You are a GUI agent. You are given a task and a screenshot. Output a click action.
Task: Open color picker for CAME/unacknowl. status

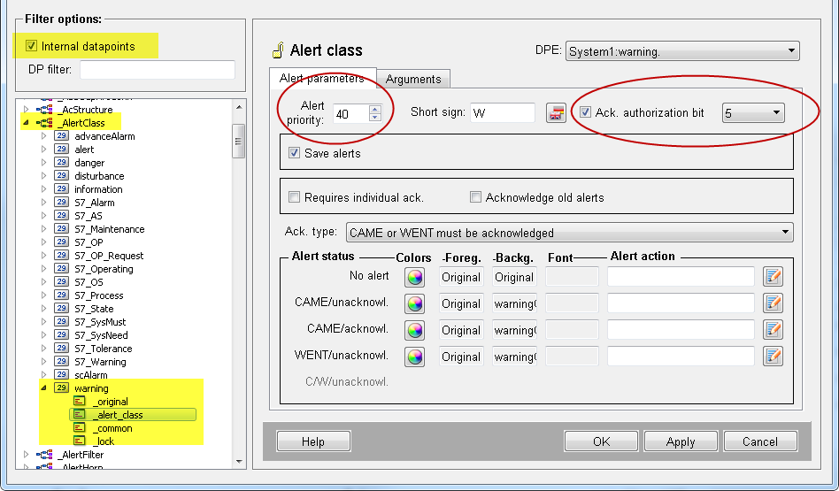tap(414, 303)
